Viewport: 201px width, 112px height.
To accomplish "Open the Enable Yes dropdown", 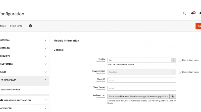I will [x=142, y=60].
